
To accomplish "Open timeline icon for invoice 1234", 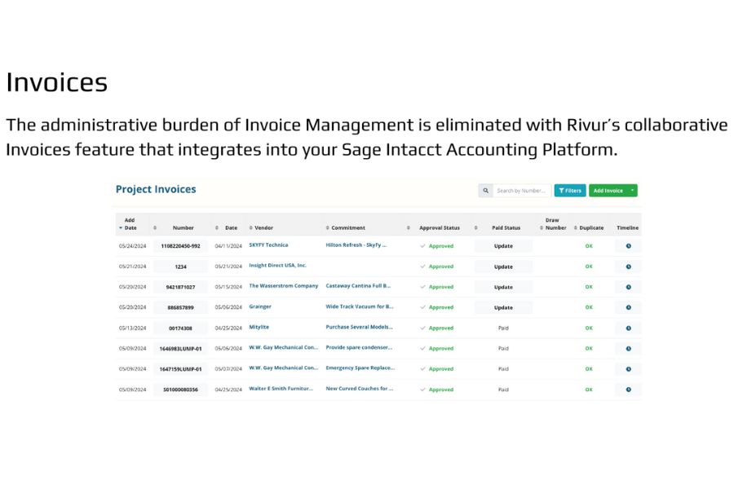I will 628,267.
